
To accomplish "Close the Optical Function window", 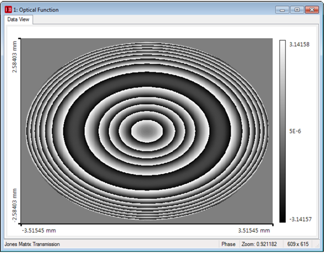I will coord(312,10).
